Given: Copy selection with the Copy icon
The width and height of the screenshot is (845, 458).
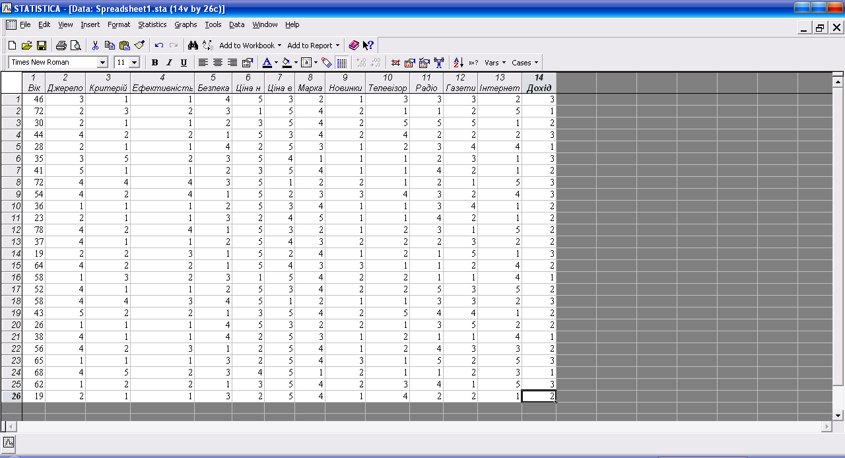Looking at the screenshot, I should click(x=110, y=46).
